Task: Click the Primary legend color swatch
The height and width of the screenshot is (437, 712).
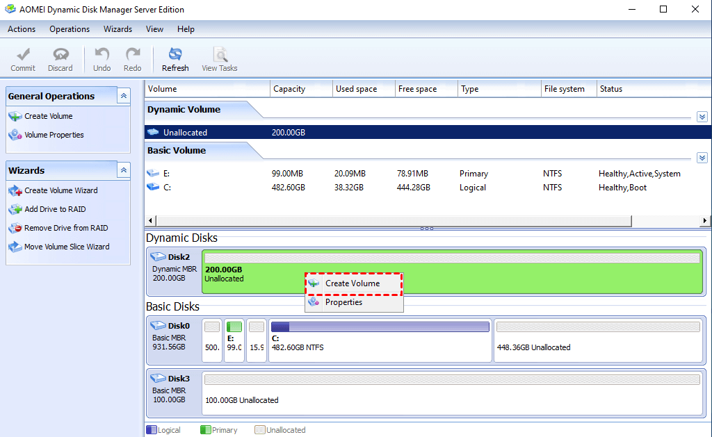Action: tap(205, 430)
